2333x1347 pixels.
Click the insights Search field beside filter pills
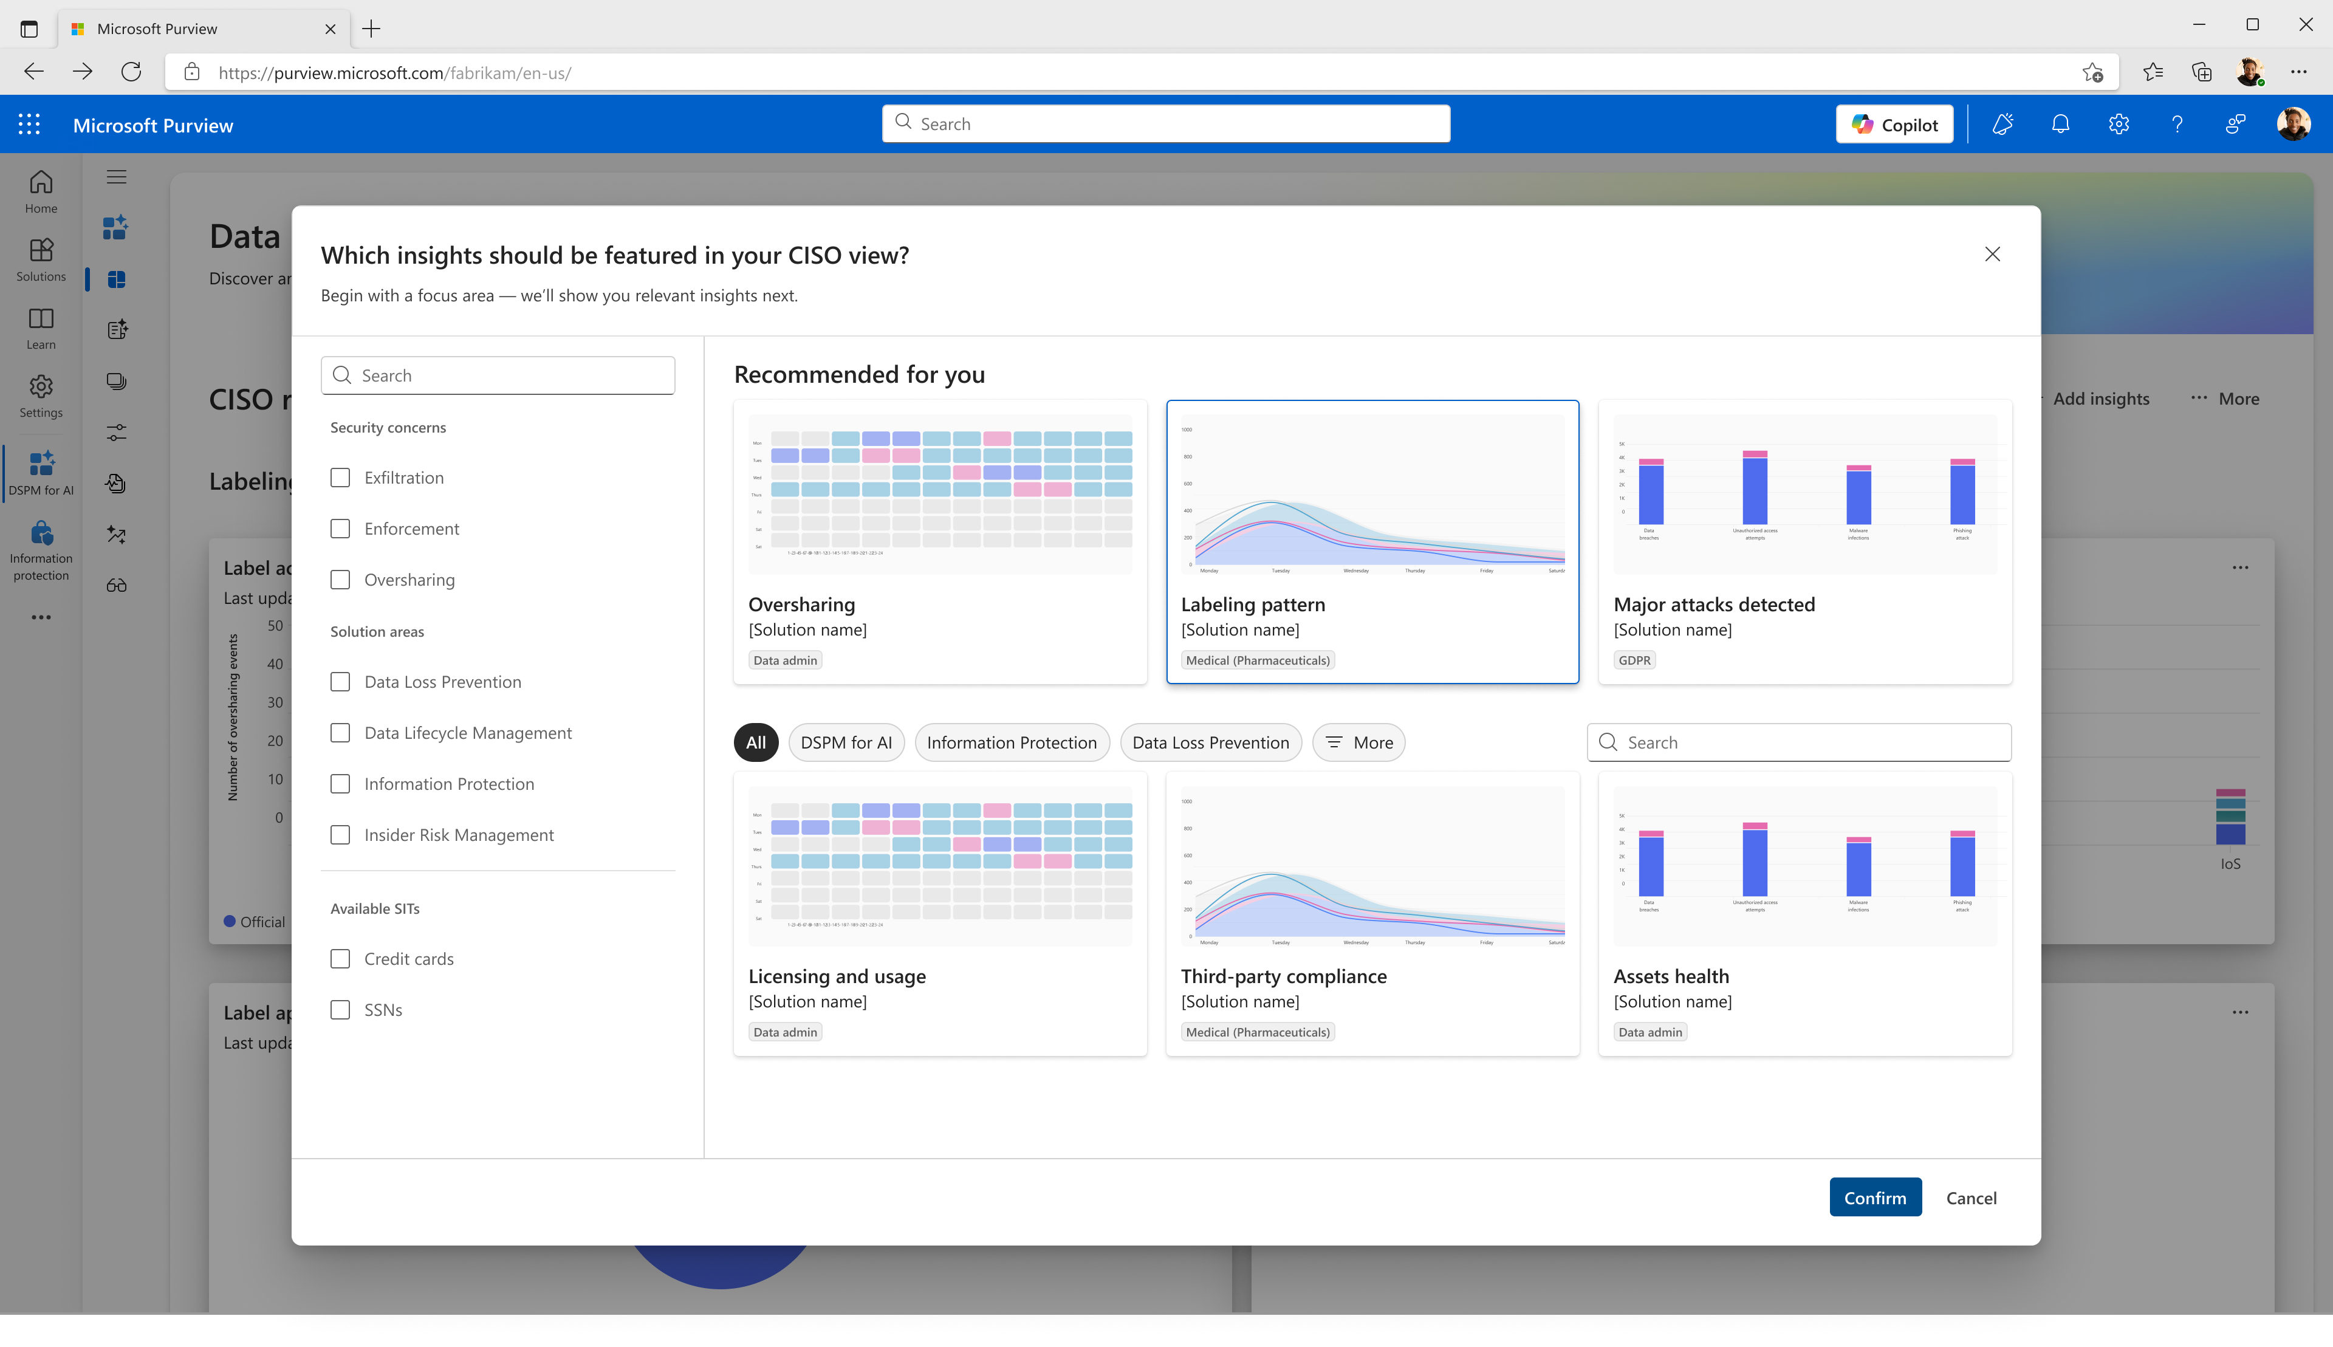pyautogui.click(x=1799, y=742)
